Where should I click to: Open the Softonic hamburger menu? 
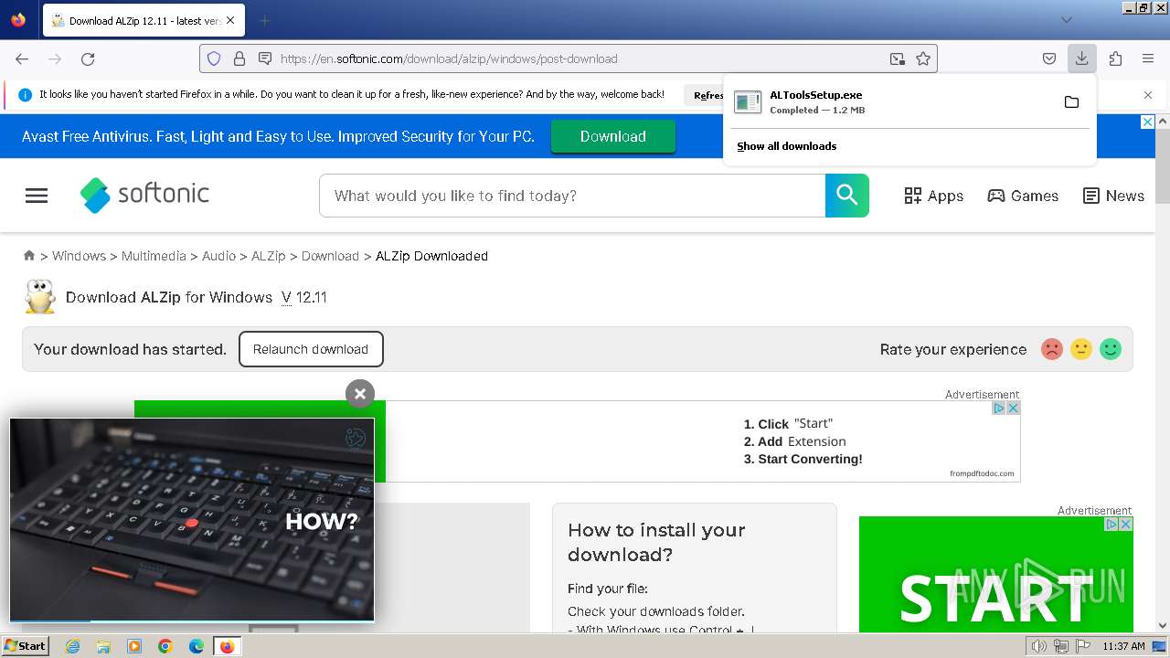[37, 196]
